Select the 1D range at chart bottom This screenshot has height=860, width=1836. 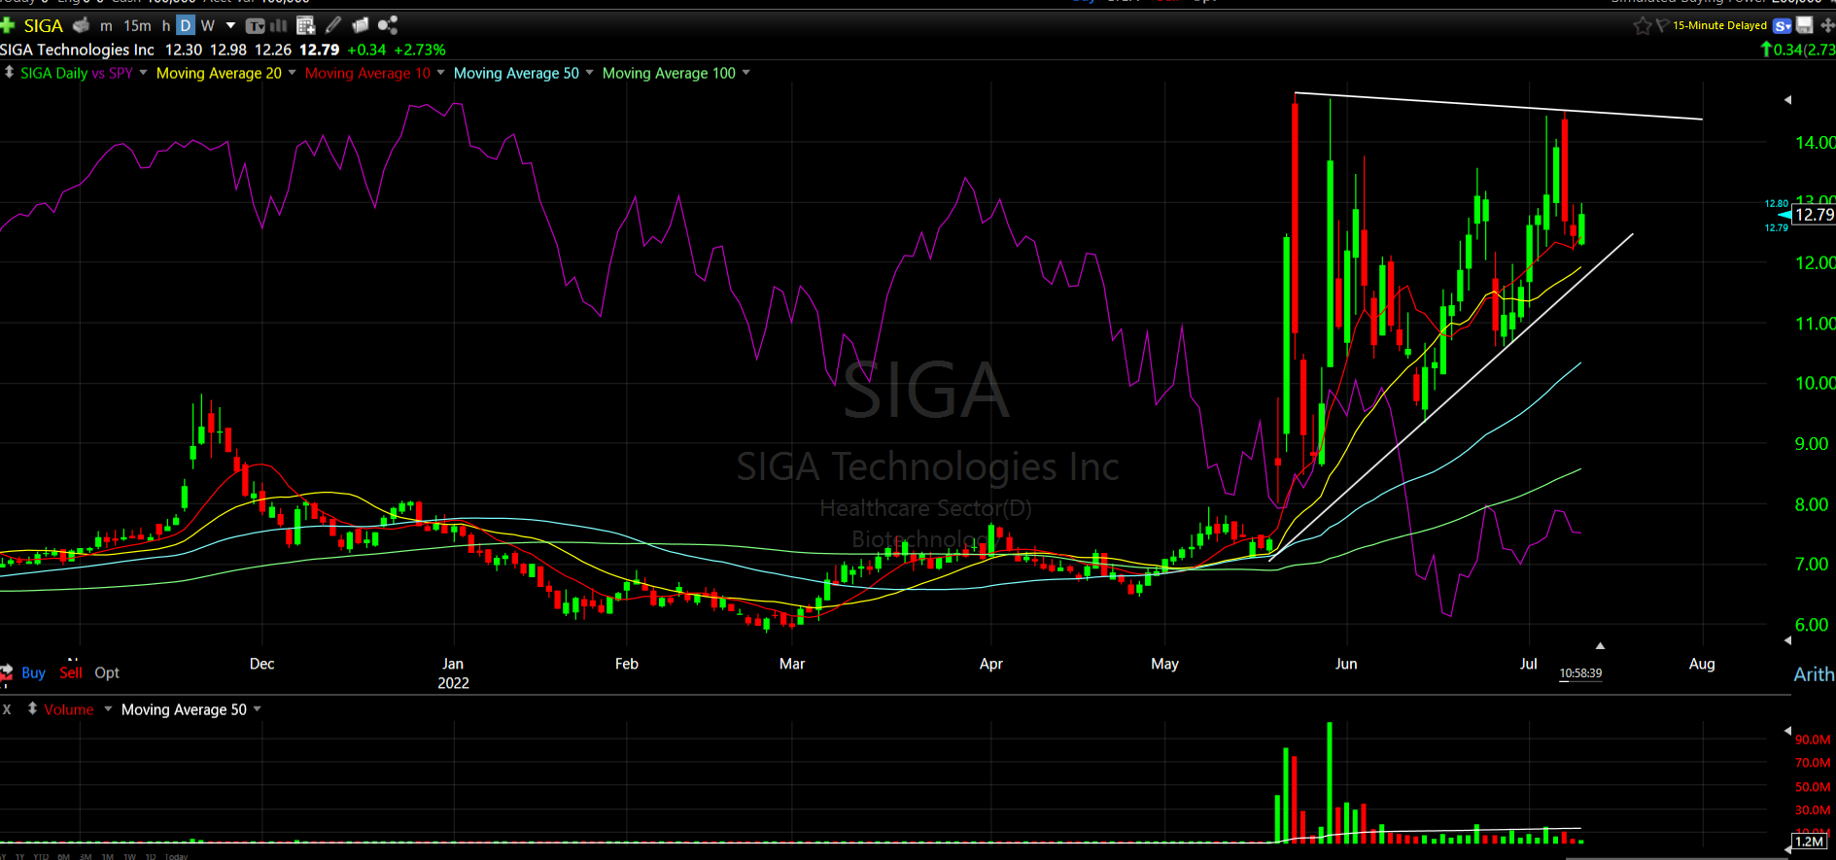point(151,856)
